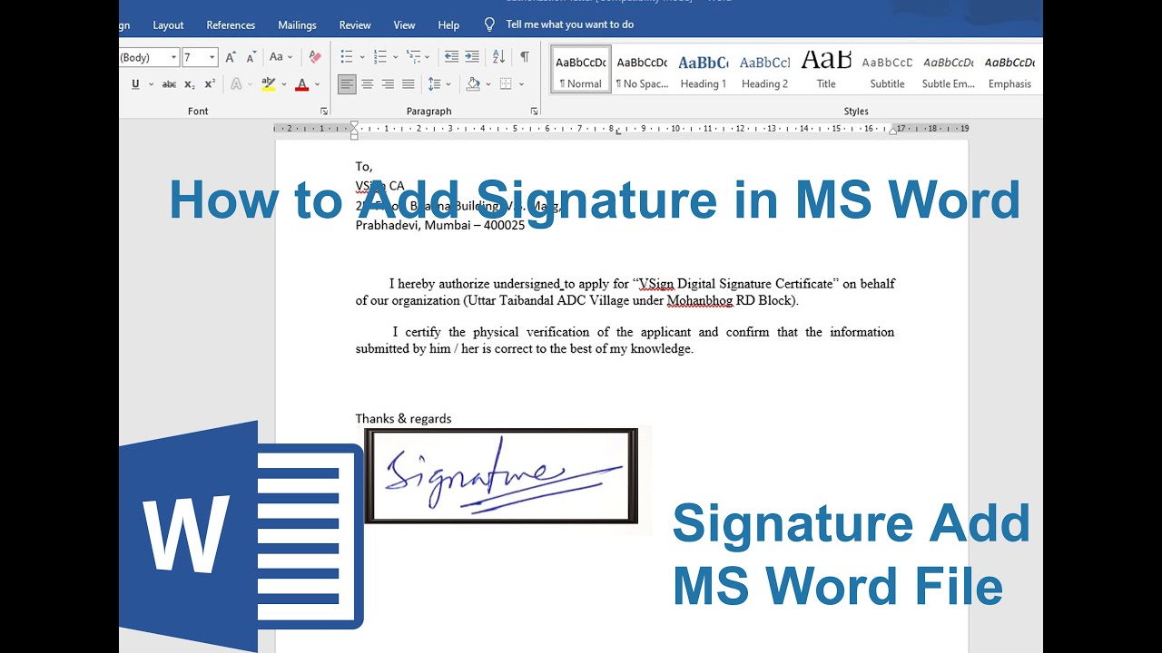The image size is (1162, 653).
Task: Start a multilevel list
Action: coord(413,57)
